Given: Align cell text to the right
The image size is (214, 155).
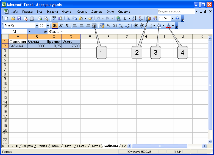Looking at the screenshot, I should [x=88, y=25].
